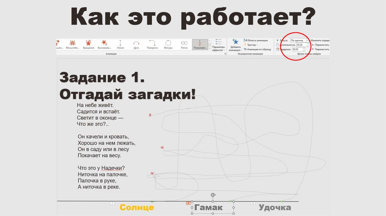Select the Линии motion path
Image resolution: width=386 pixels, height=216 pixels.
point(120,45)
